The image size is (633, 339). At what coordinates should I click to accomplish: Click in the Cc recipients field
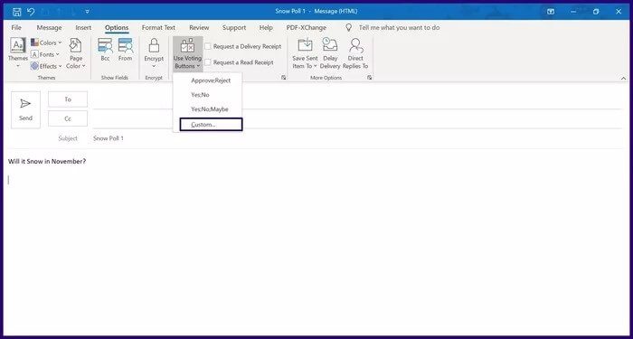357,119
